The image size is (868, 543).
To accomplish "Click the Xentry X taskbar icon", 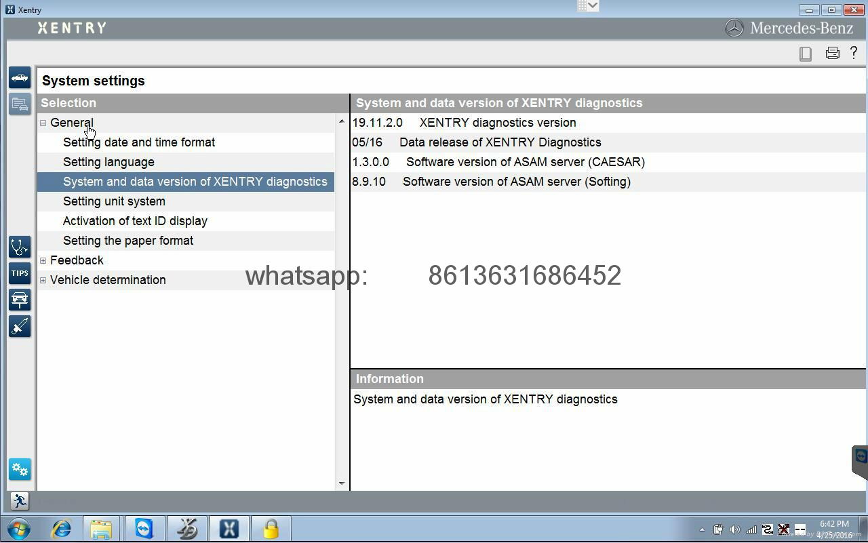I will (x=229, y=529).
